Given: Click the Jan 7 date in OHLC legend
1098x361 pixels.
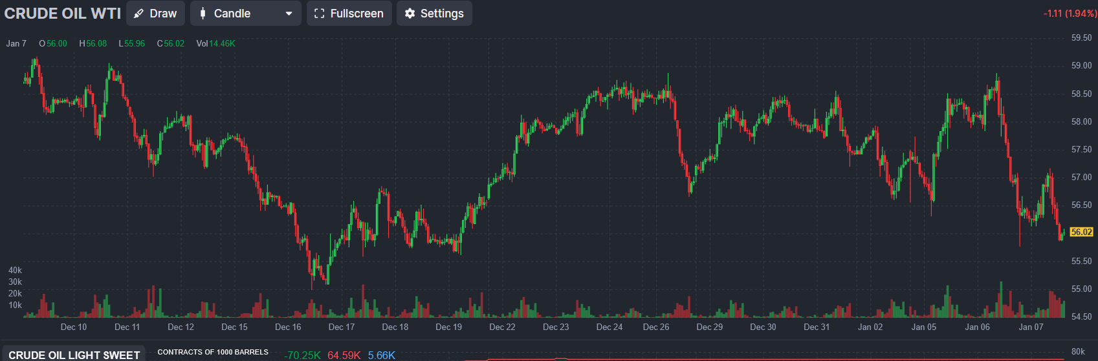Looking at the screenshot, I should (16, 43).
